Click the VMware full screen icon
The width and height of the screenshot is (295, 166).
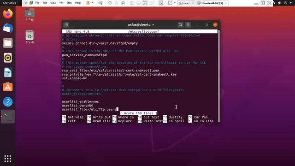point(145,3)
